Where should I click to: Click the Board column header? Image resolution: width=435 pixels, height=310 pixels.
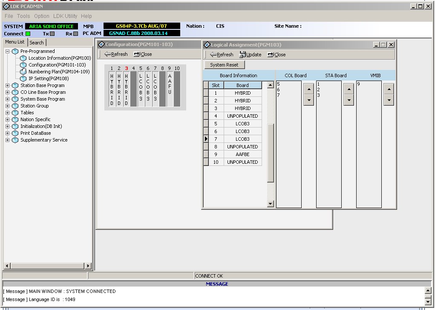point(243,85)
